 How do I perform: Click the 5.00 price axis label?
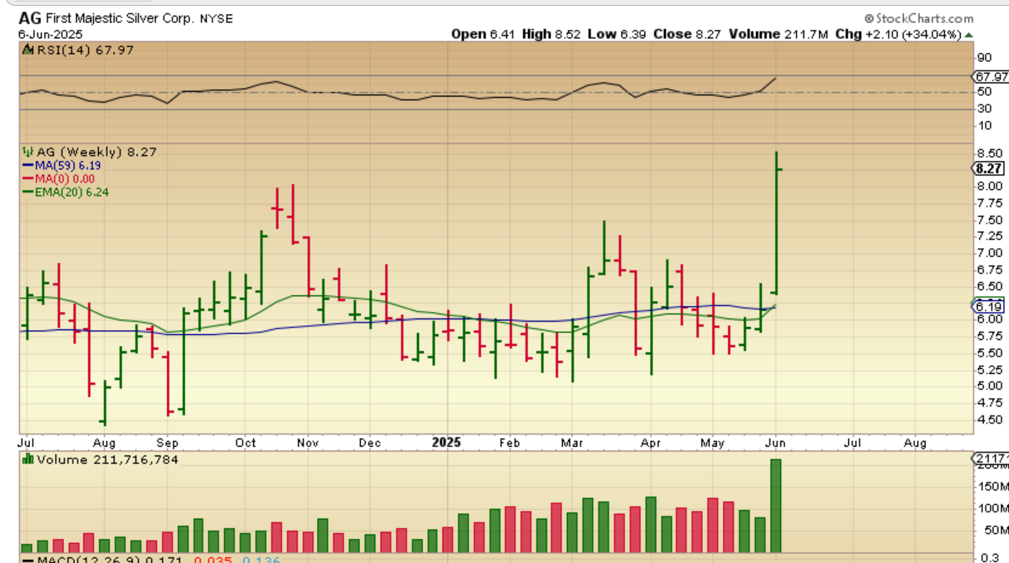(x=990, y=386)
